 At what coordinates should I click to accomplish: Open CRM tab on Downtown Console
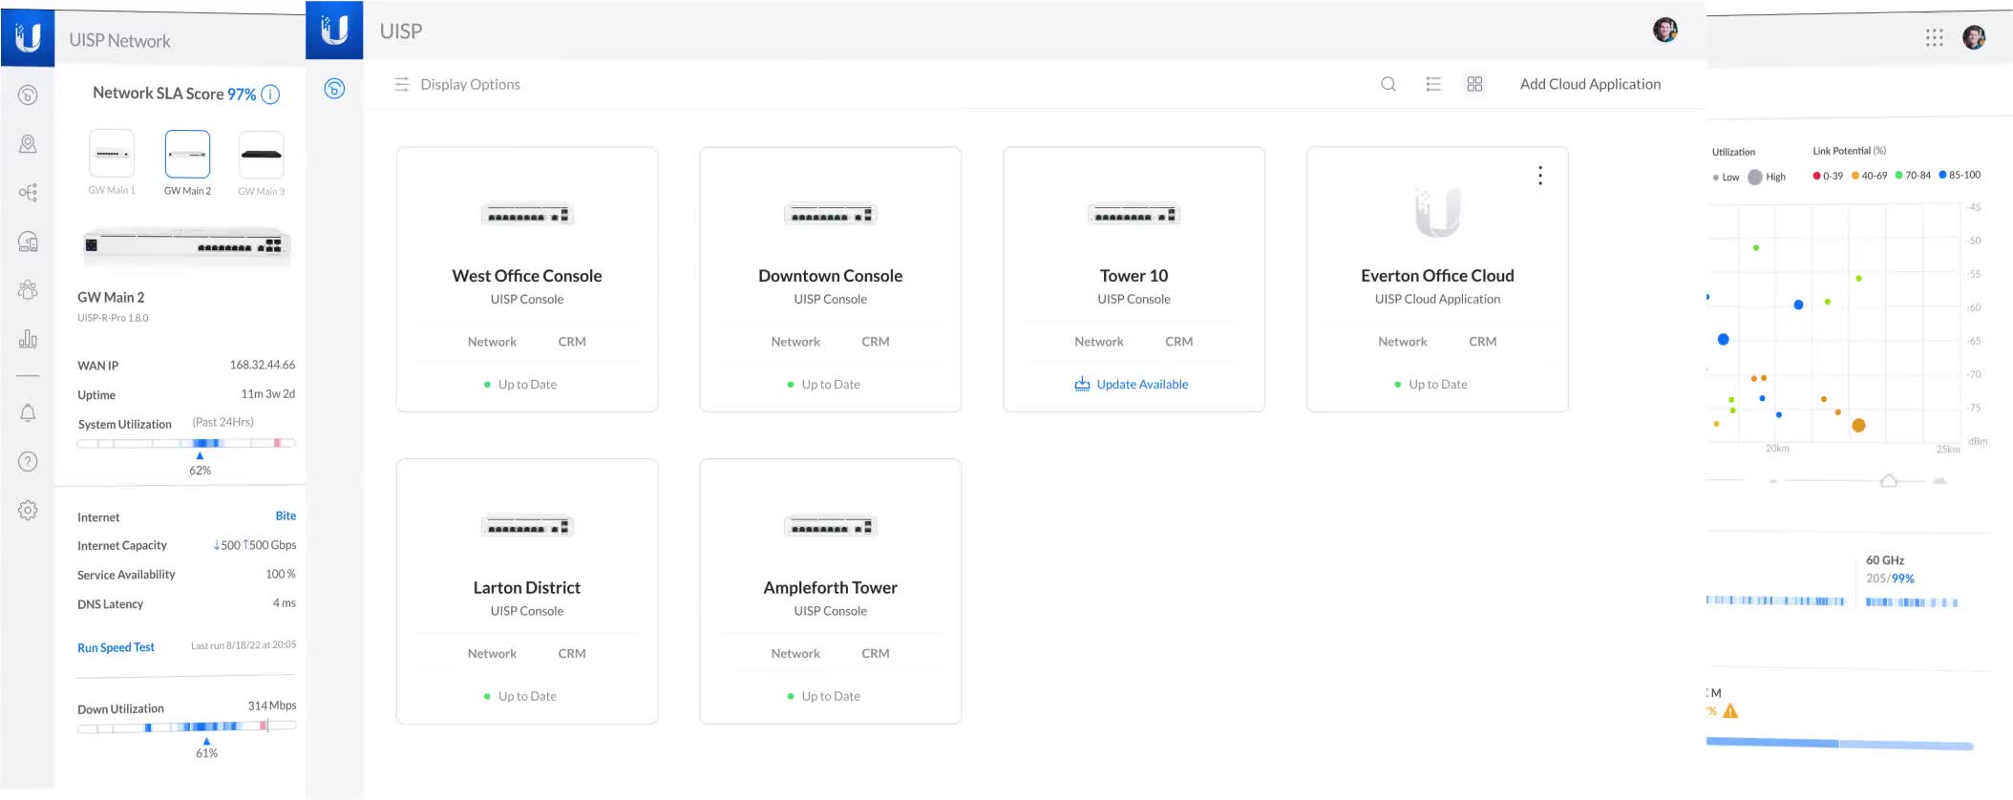(875, 342)
